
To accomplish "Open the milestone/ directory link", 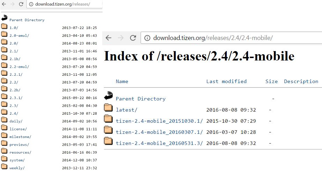I will point(20,137).
